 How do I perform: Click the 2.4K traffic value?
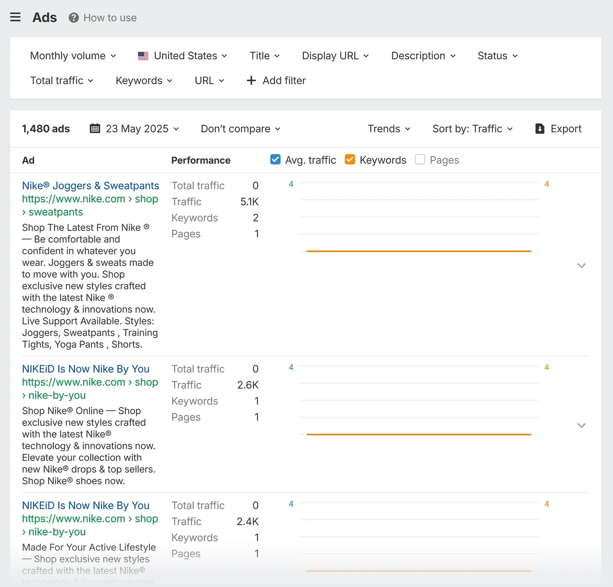(248, 522)
